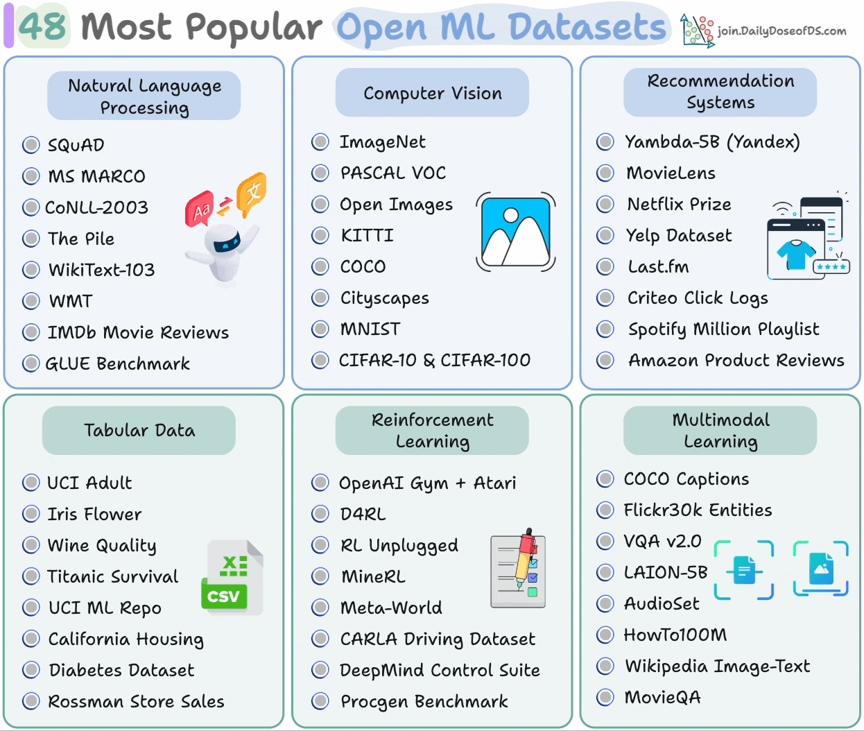Click the Open ML Datasets title text
The height and width of the screenshot is (731, 864).
[501, 28]
